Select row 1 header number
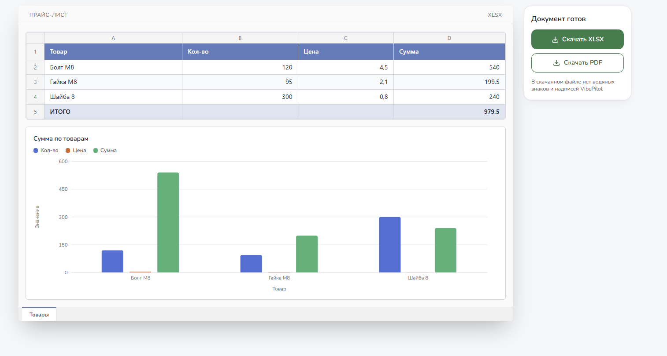Viewport: 667px width, 356px height. [35, 52]
